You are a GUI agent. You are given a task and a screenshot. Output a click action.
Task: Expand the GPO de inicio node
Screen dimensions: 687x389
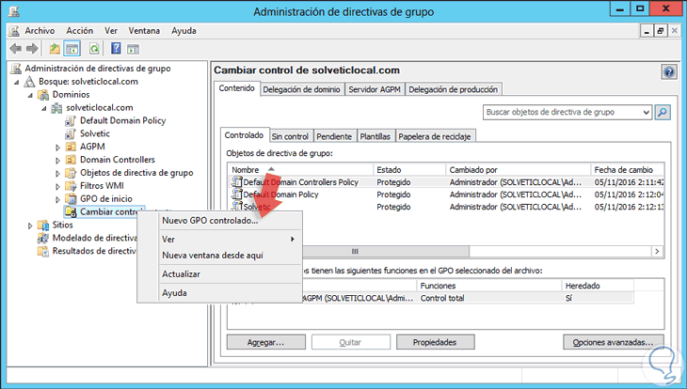[x=57, y=199]
